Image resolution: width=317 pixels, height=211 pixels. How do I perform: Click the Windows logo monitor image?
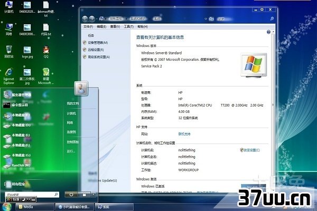254,65
